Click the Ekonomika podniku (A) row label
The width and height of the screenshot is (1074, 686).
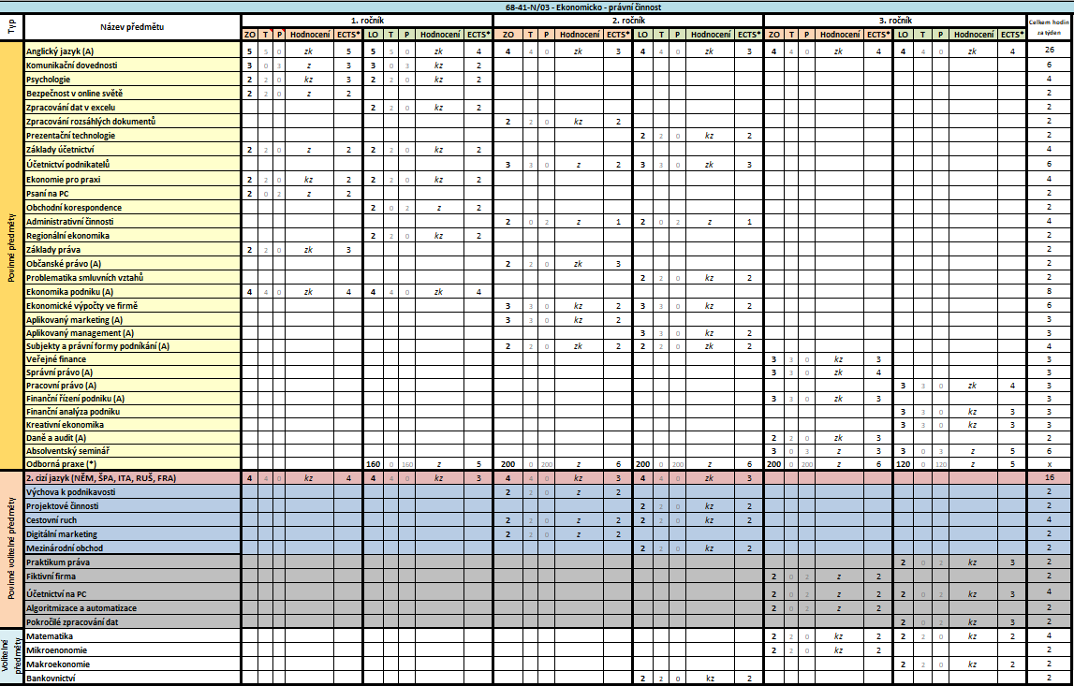(131, 292)
